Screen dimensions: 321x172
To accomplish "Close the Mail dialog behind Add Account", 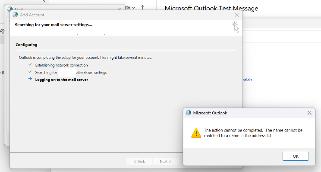I will click(x=120, y=9).
